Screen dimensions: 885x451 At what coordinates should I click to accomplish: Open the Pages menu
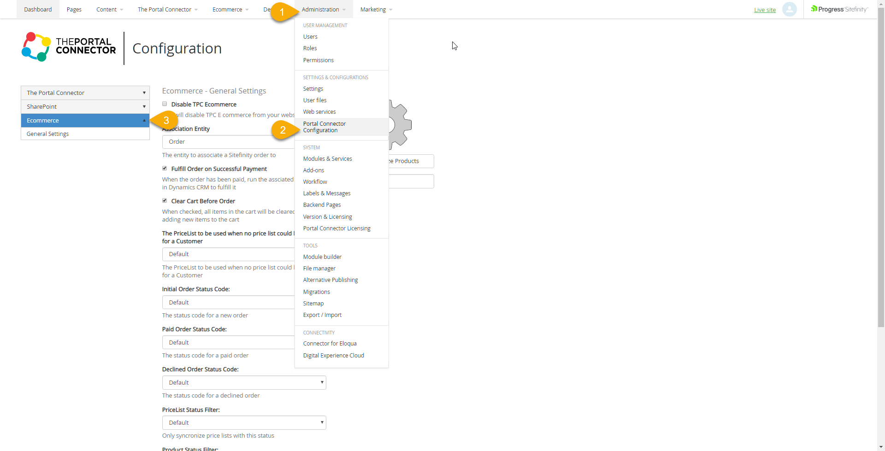point(74,9)
